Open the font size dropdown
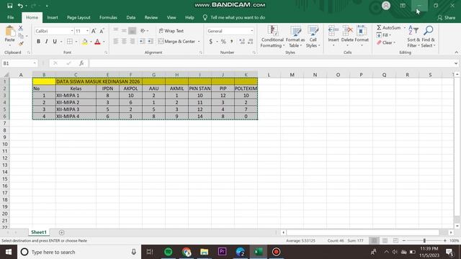 87,31
